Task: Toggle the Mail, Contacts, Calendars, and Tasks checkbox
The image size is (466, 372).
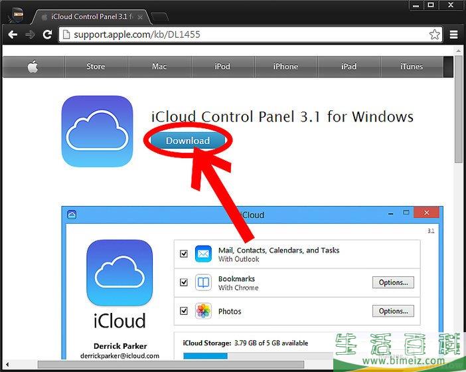Action: tap(184, 254)
